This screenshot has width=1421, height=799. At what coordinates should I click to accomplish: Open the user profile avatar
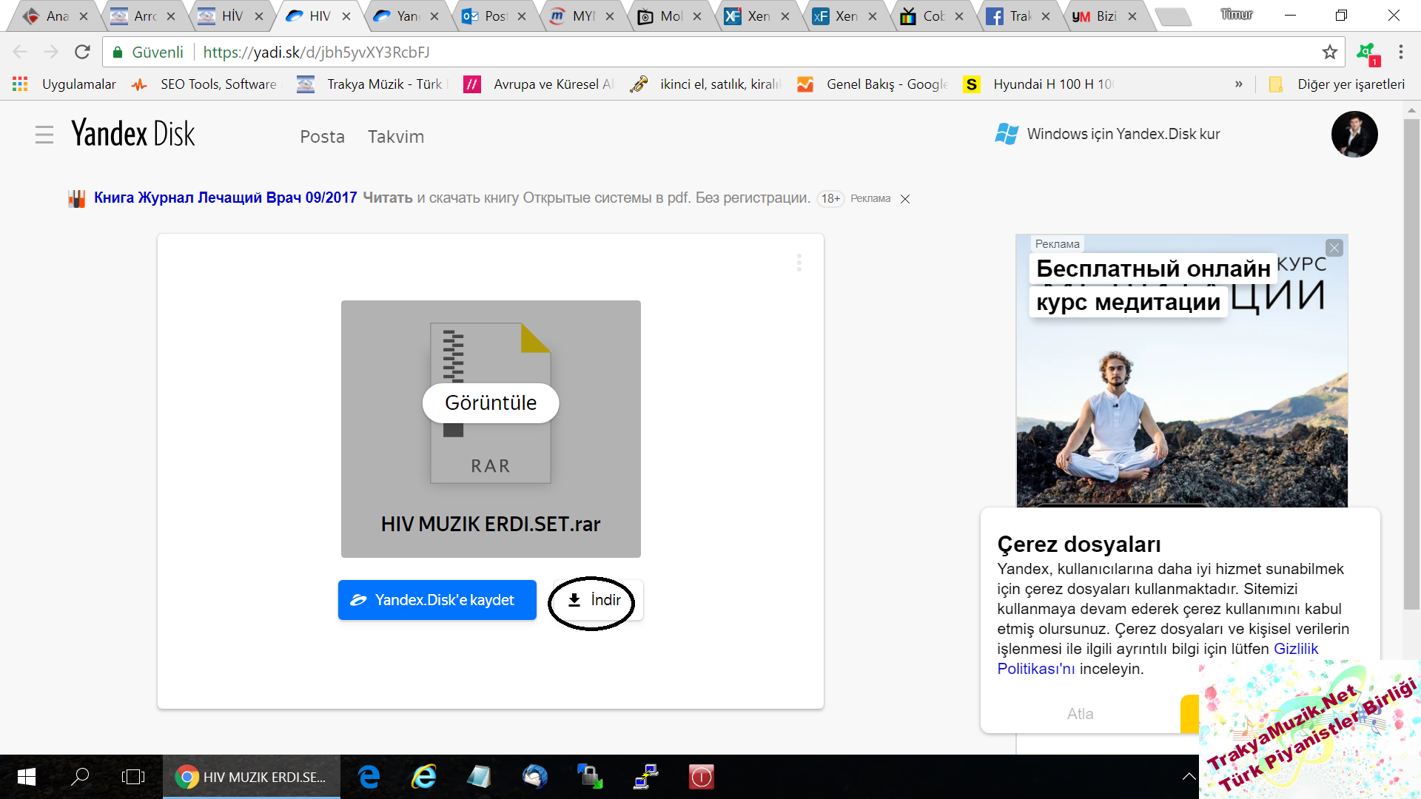point(1354,135)
